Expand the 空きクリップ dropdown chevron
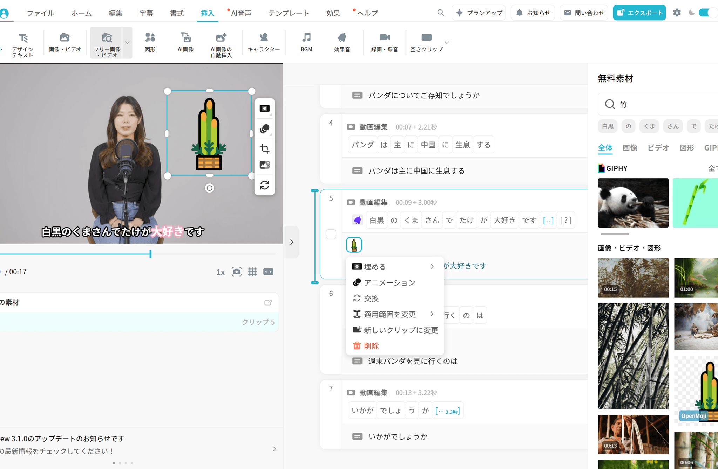This screenshot has width=718, height=469. 447,43
